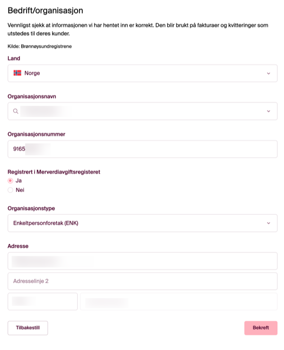The width and height of the screenshot is (284, 350).
Task: Click the search magnifier icon in Organisasjonsnavn
Action: pyautogui.click(x=16, y=111)
